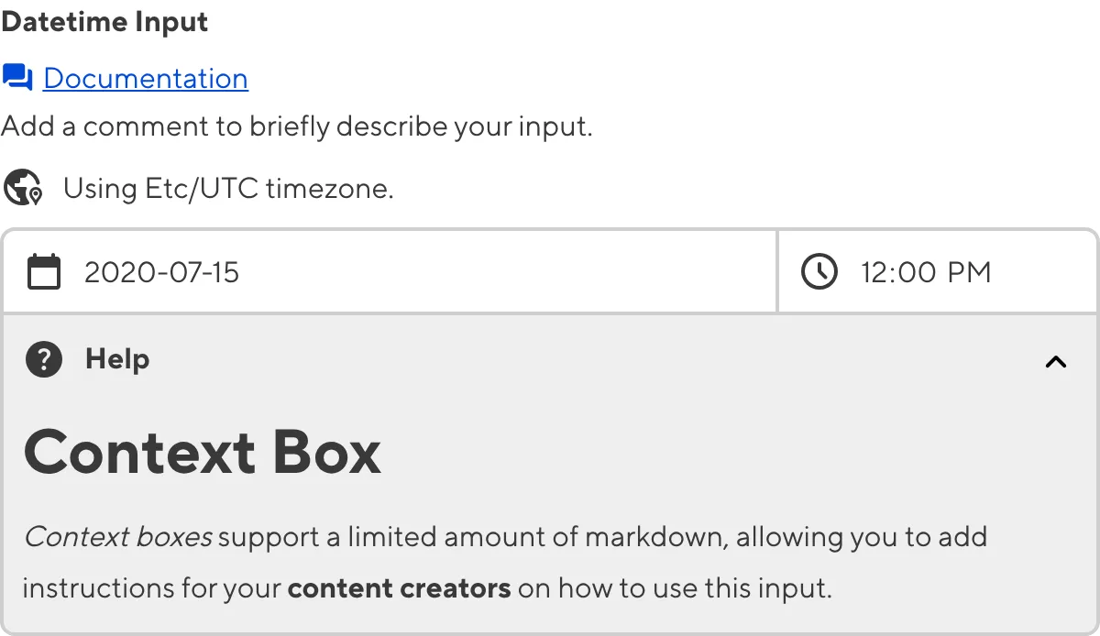Follow the underlined Documentation hyperlink
The width and height of the screenshot is (1100, 636).
pos(145,79)
